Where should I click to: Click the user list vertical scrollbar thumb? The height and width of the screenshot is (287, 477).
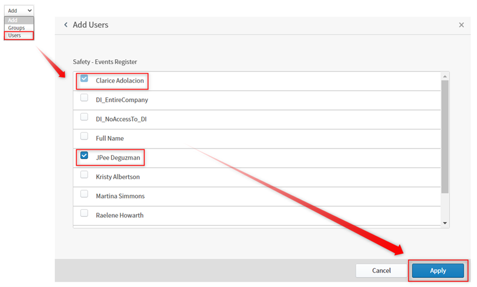click(445, 136)
